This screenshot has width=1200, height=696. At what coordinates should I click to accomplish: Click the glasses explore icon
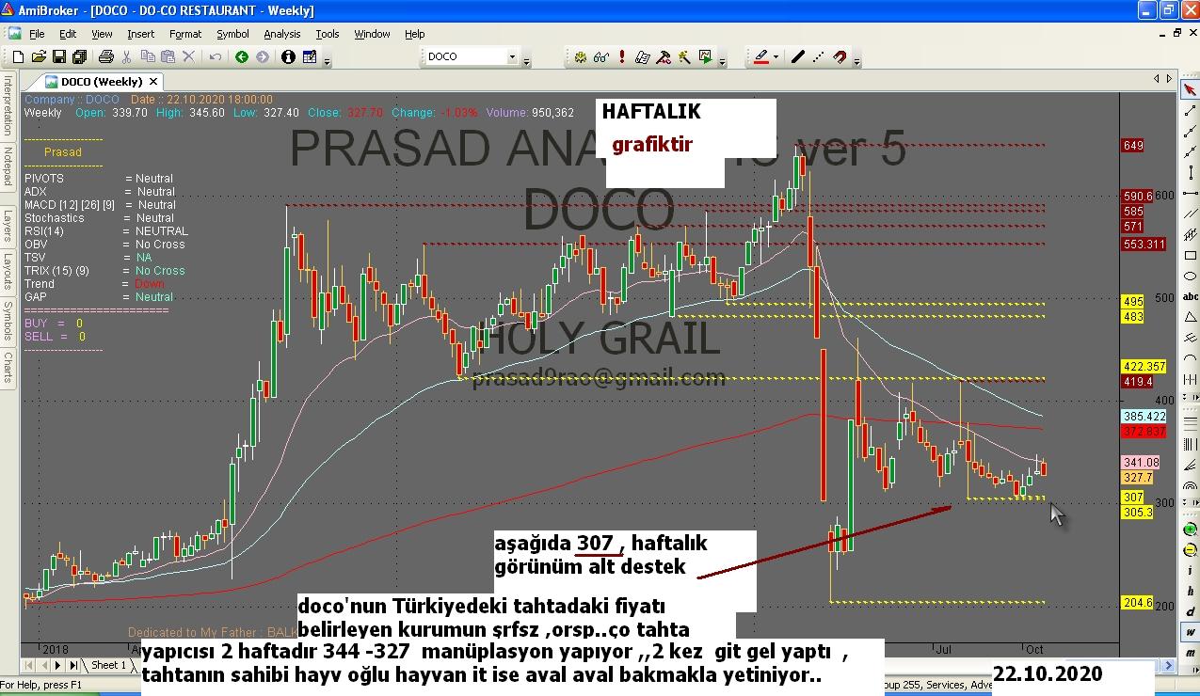click(601, 57)
